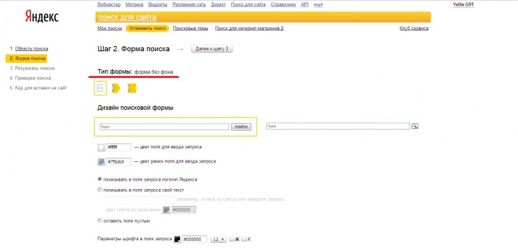
Task: Click the поиск для сайта header title
Action: (x=127, y=17)
